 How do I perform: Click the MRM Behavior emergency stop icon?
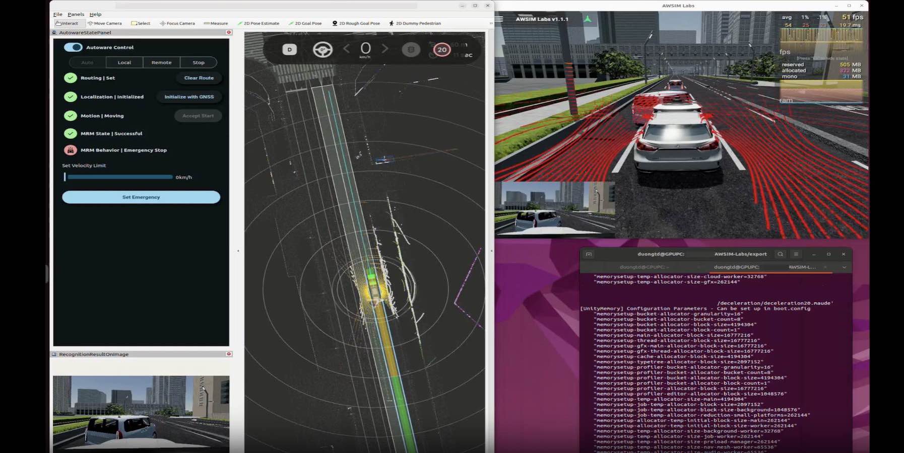71,150
